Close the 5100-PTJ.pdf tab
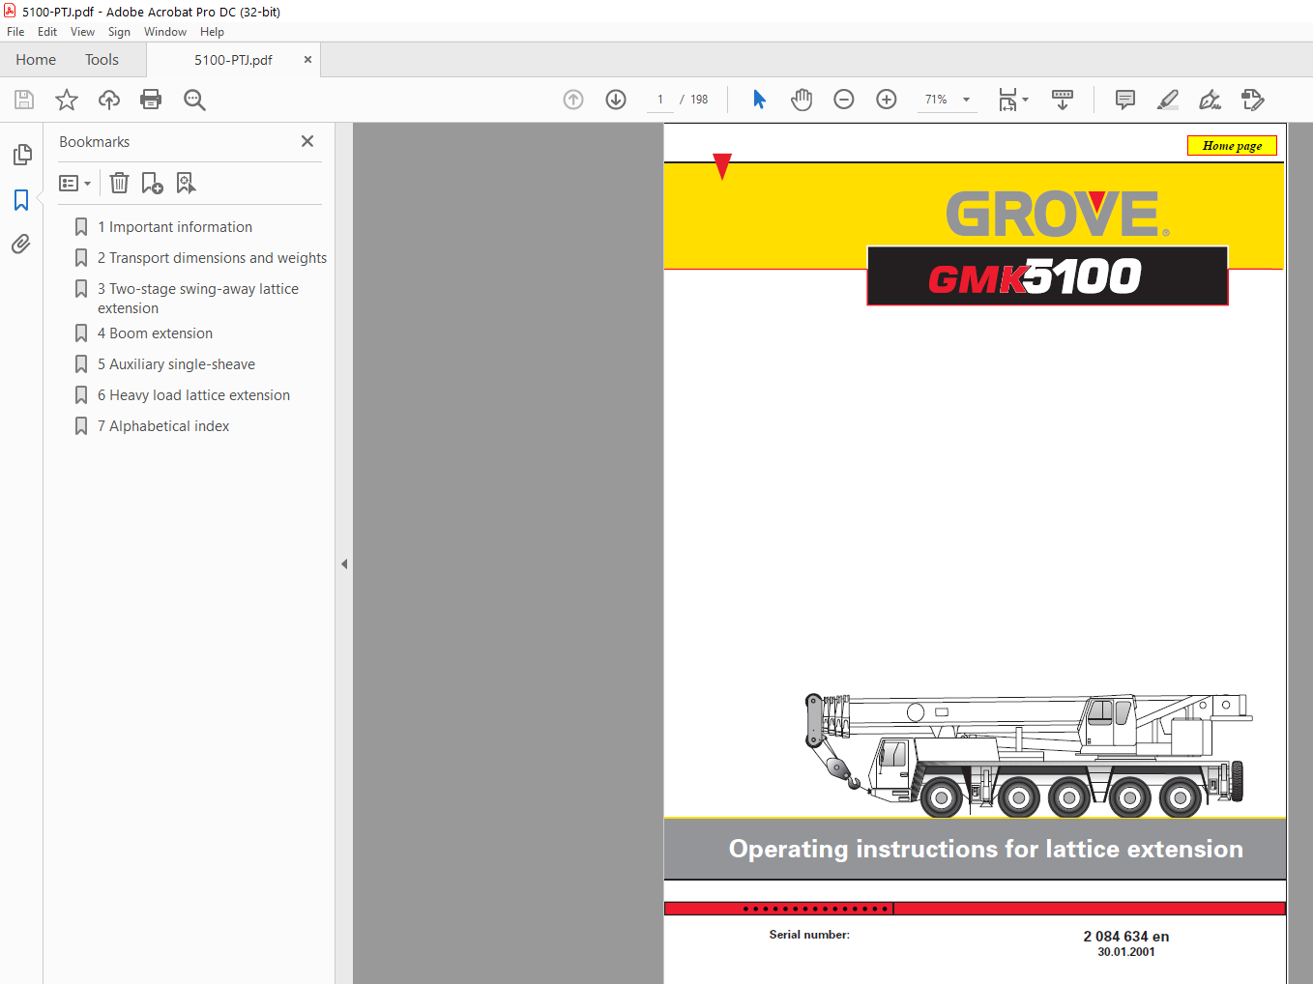 point(307,60)
